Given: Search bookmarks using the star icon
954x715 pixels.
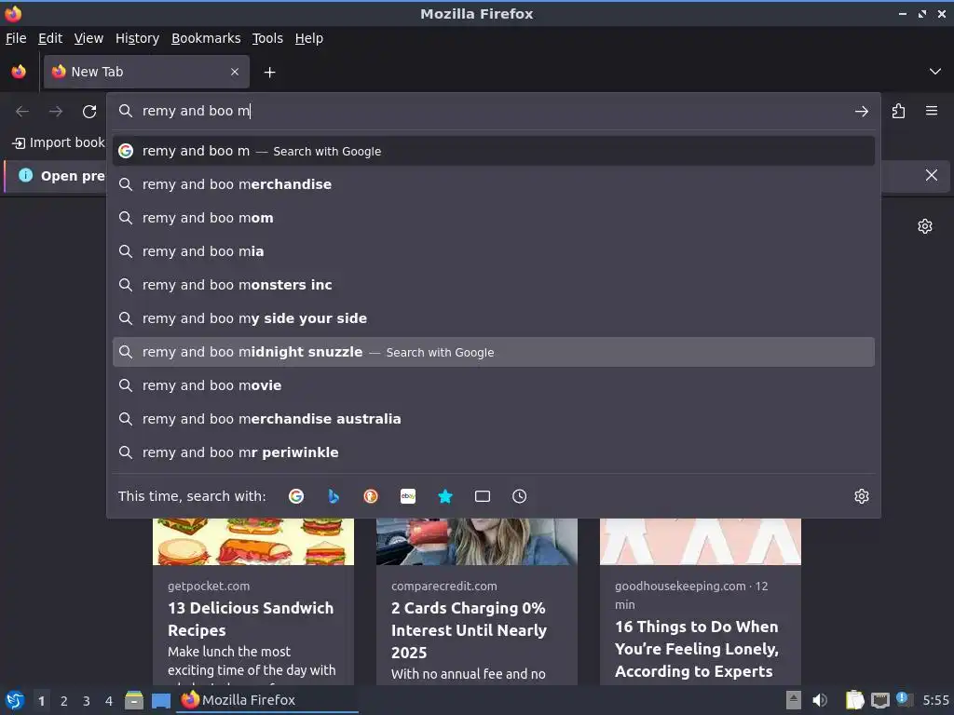Looking at the screenshot, I should point(445,496).
